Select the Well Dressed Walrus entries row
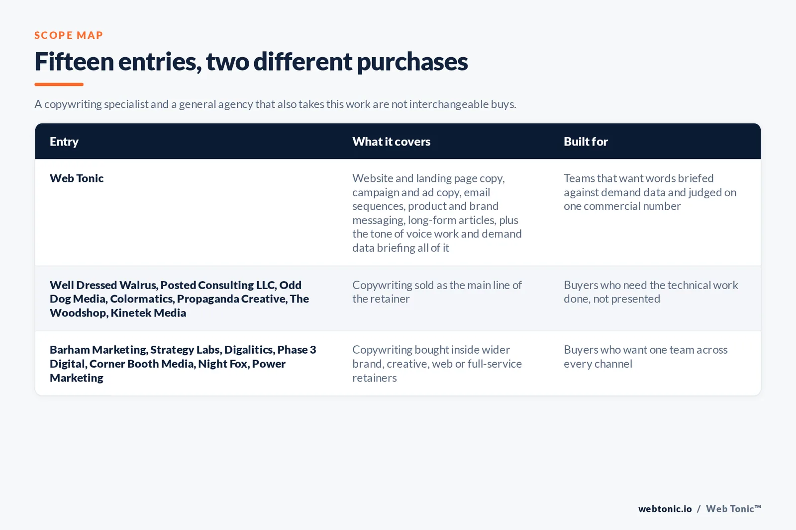The width and height of the screenshot is (796, 530). [398, 299]
